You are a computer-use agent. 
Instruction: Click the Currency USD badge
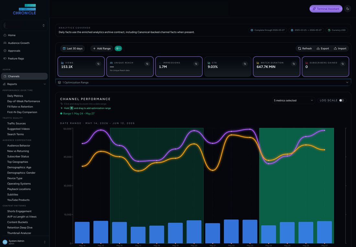(337, 30)
